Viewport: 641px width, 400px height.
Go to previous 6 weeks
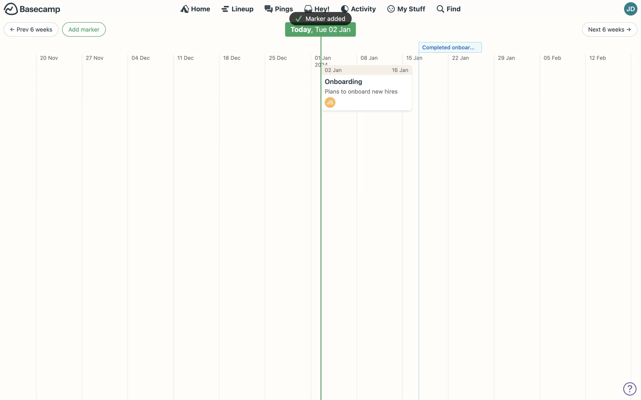(31, 30)
